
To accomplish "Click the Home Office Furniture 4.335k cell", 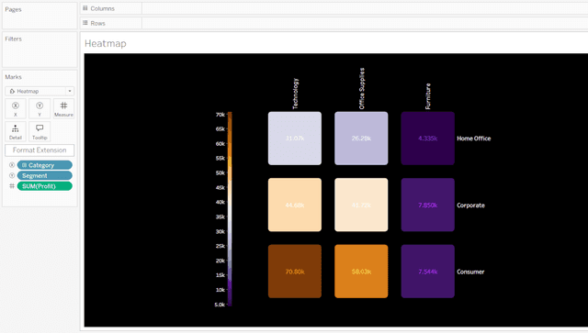I will pyautogui.click(x=428, y=139).
